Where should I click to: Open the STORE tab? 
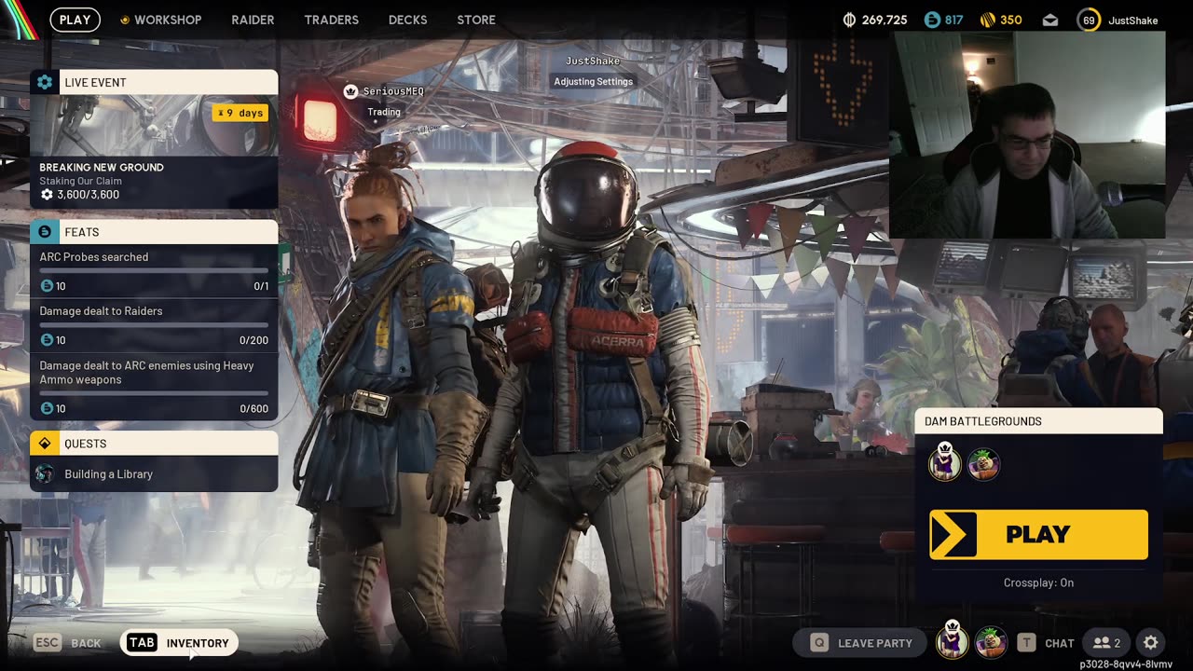(476, 20)
